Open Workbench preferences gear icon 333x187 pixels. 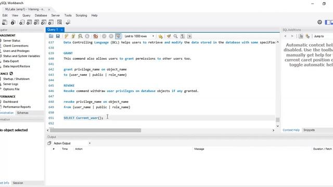pos(319,22)
